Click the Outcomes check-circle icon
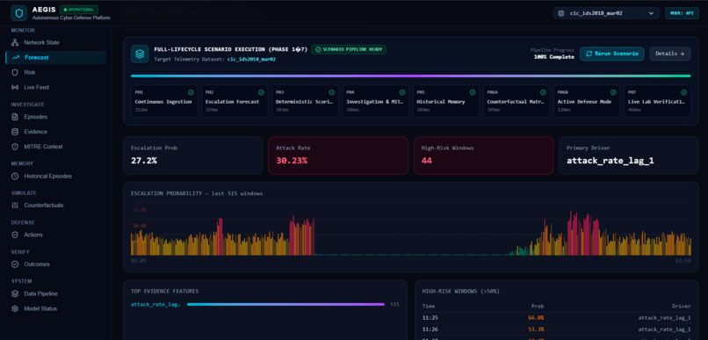Screen dimensions: 708x340 [x=15, y=264]
